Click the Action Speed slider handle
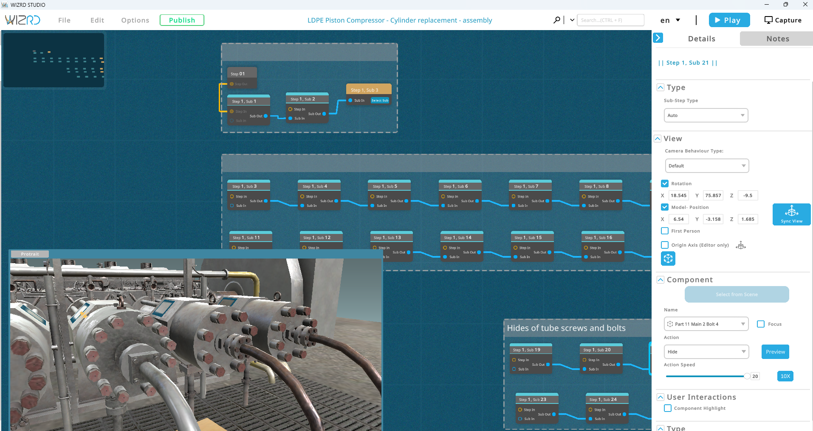 (747, 376)
